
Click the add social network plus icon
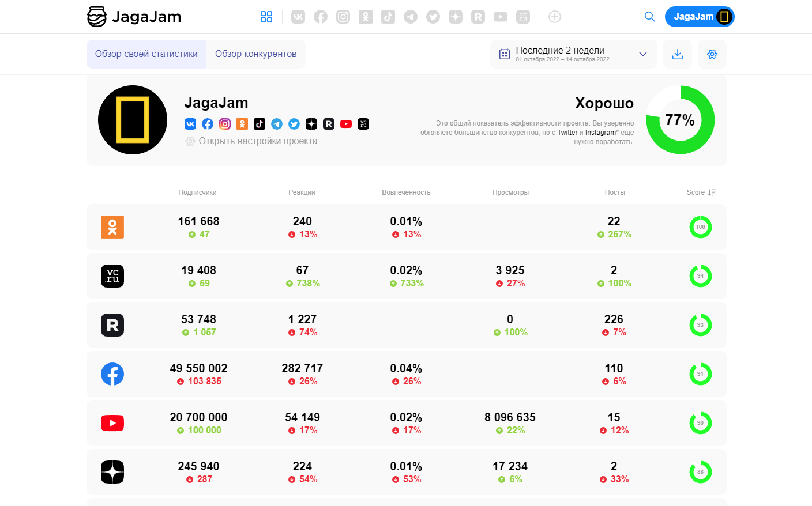[x=555, y=17]
